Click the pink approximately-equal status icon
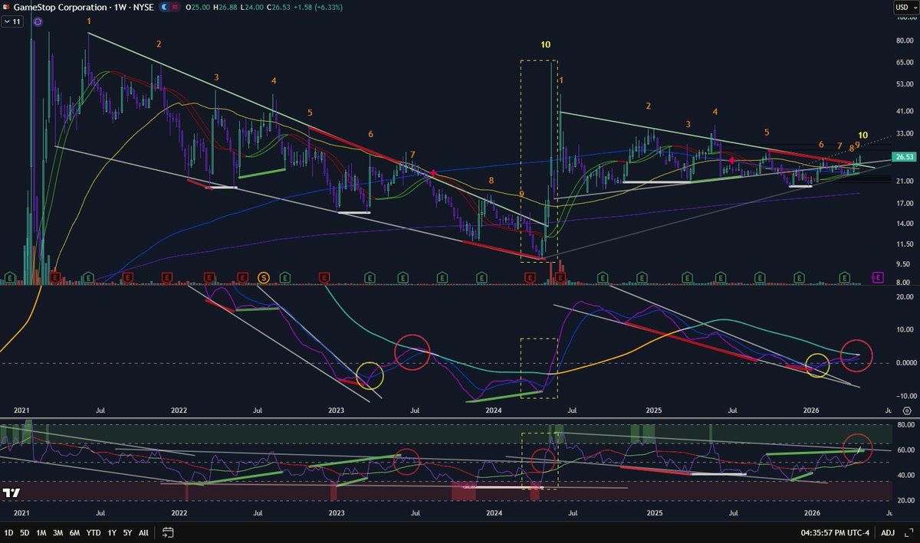 [176, 7]
